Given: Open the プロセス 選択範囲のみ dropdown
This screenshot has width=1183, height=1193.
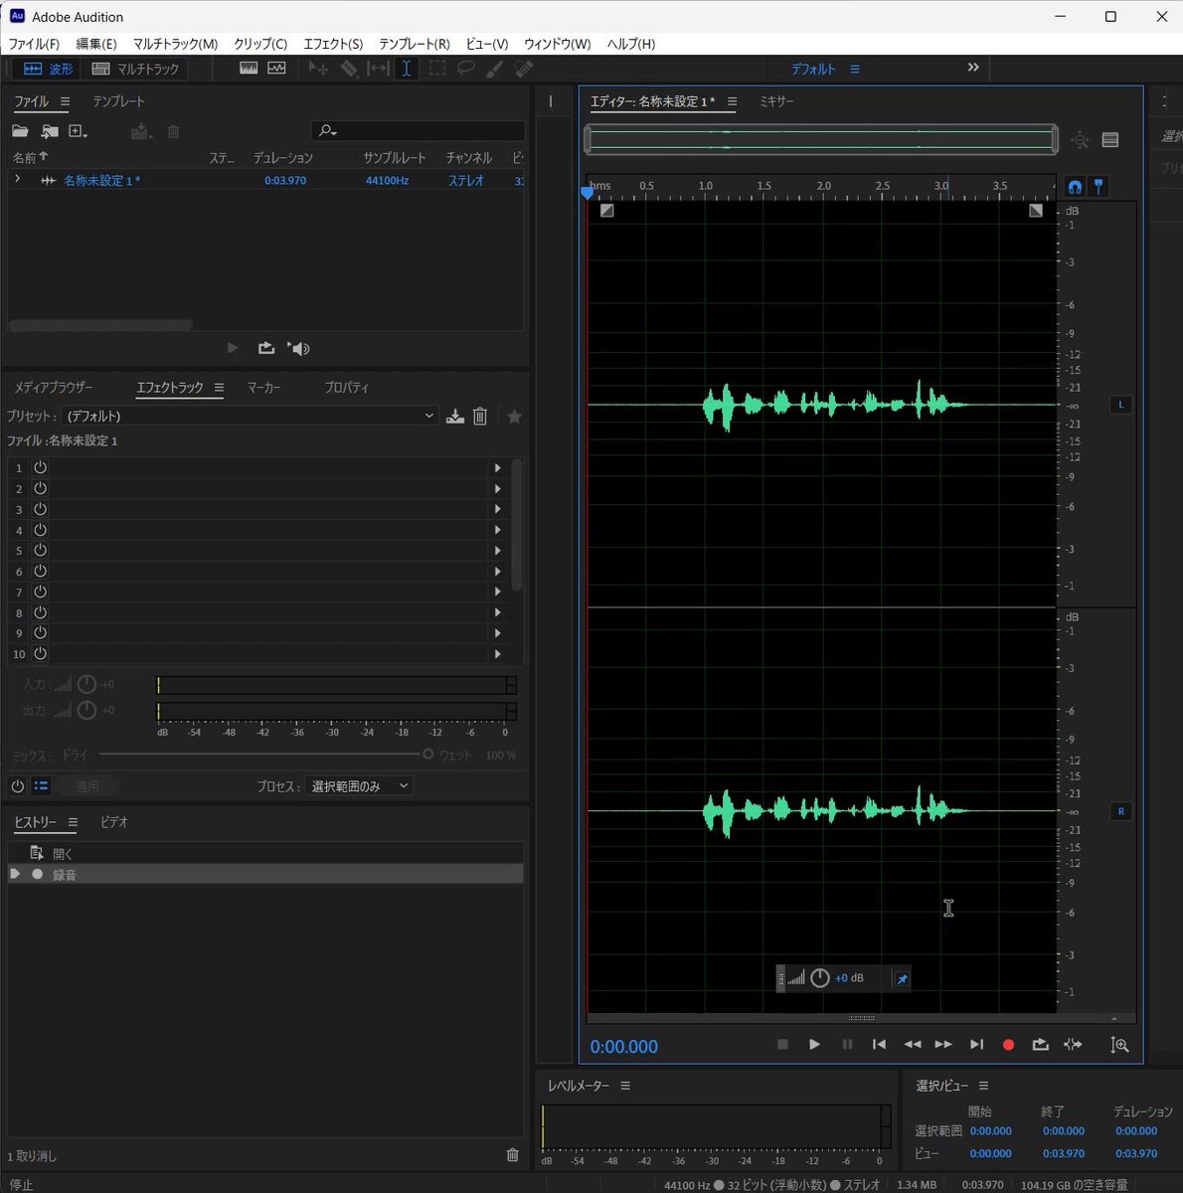Looking at the screenshot, I should coord(359,786).
